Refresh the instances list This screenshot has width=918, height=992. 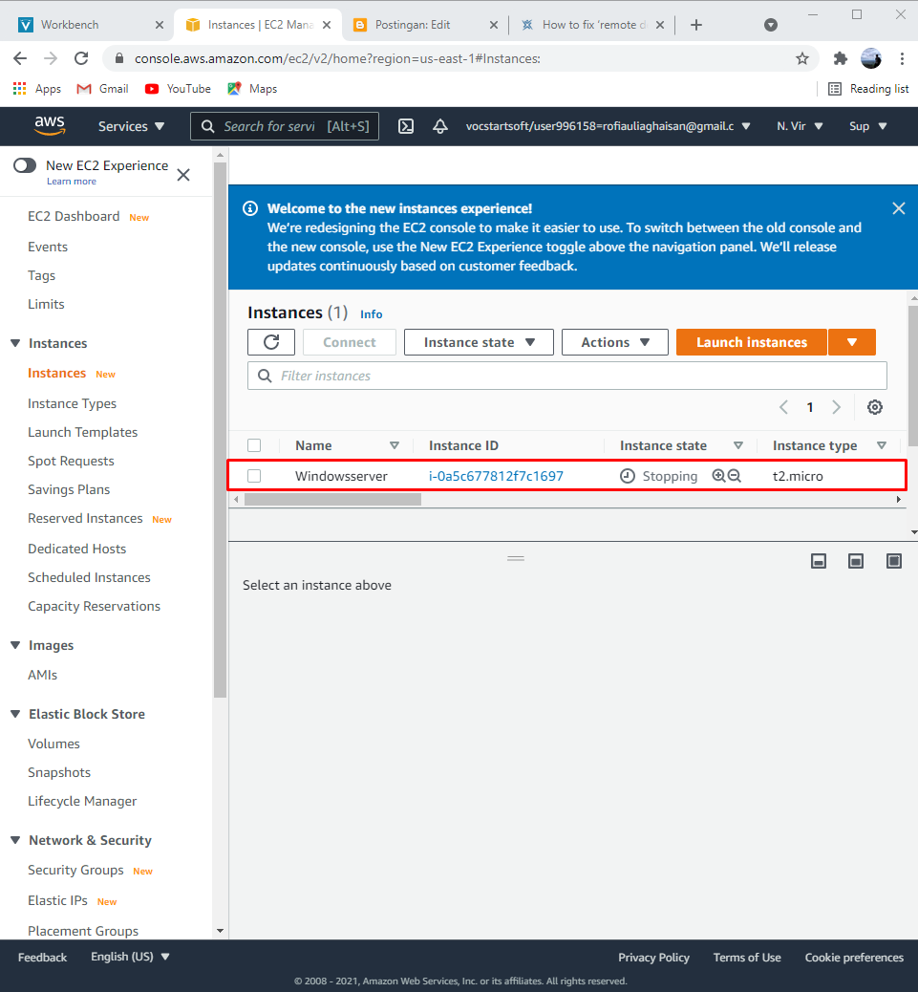(271, 342)
